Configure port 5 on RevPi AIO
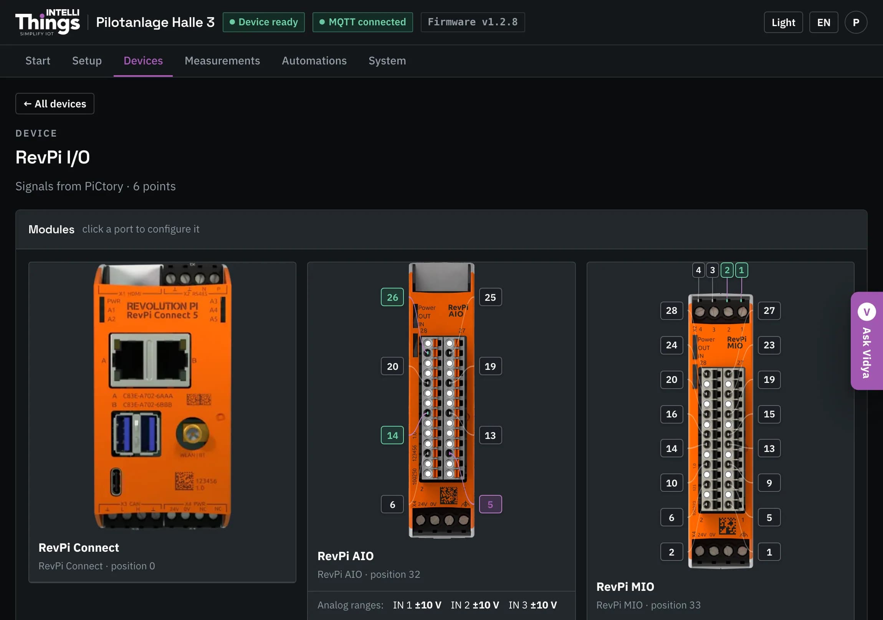Viewport: 883px width, 620px height. pos(490,504)
